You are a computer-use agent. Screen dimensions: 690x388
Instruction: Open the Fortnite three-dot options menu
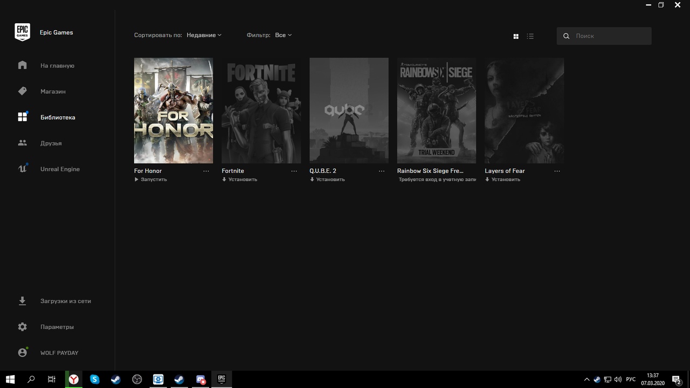(294, 171)
